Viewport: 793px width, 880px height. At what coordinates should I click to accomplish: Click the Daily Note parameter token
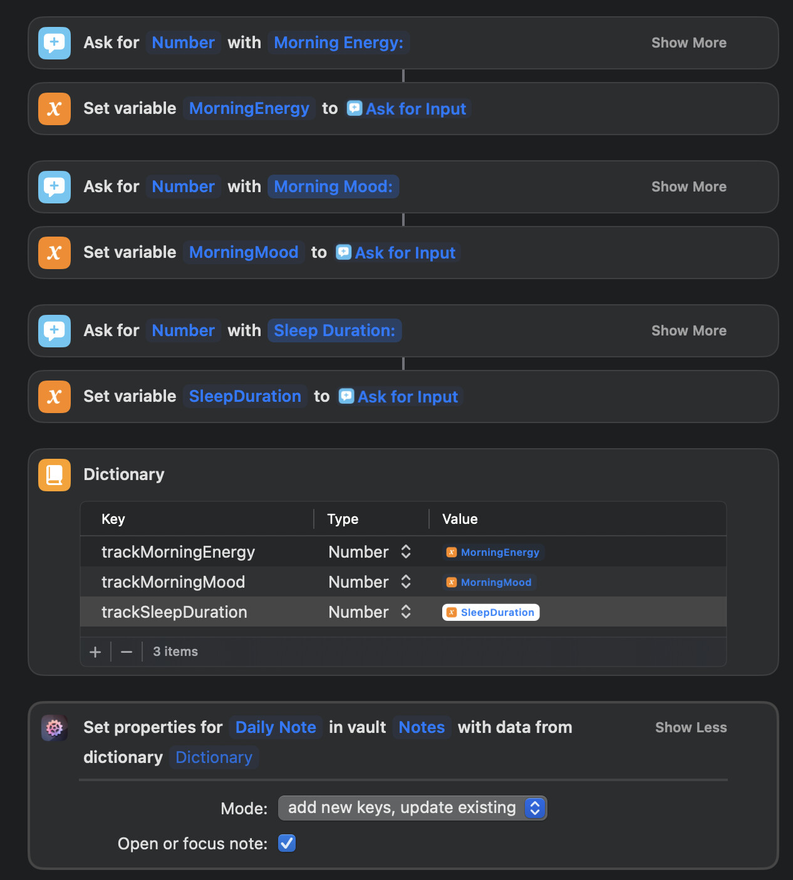(276, 727)
